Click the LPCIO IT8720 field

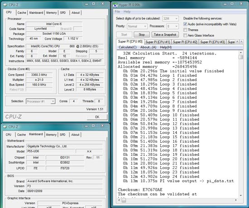coord(65,168)
